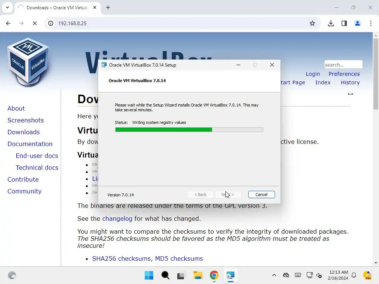Click the disabled Next button in setup
The image size is (379, 284).
(228, 195)
